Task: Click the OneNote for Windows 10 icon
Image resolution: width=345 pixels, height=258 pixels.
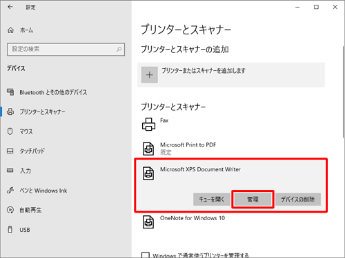Action: [x=148, y=222]
